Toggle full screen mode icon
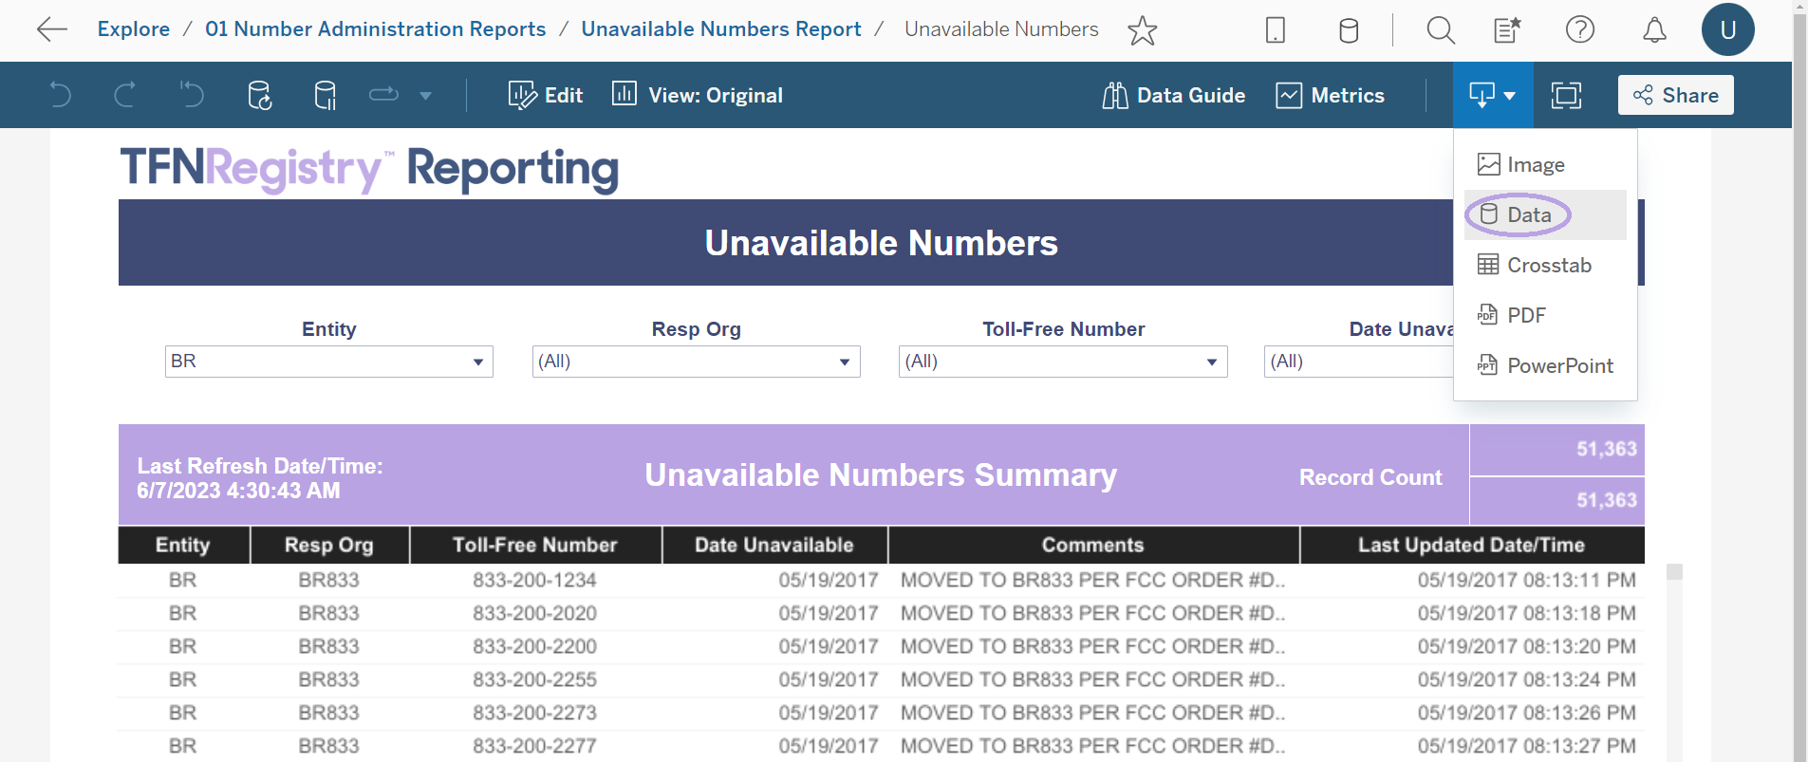The width and height of the screenshot is (1808, 762). click(x=1566, y=95)
